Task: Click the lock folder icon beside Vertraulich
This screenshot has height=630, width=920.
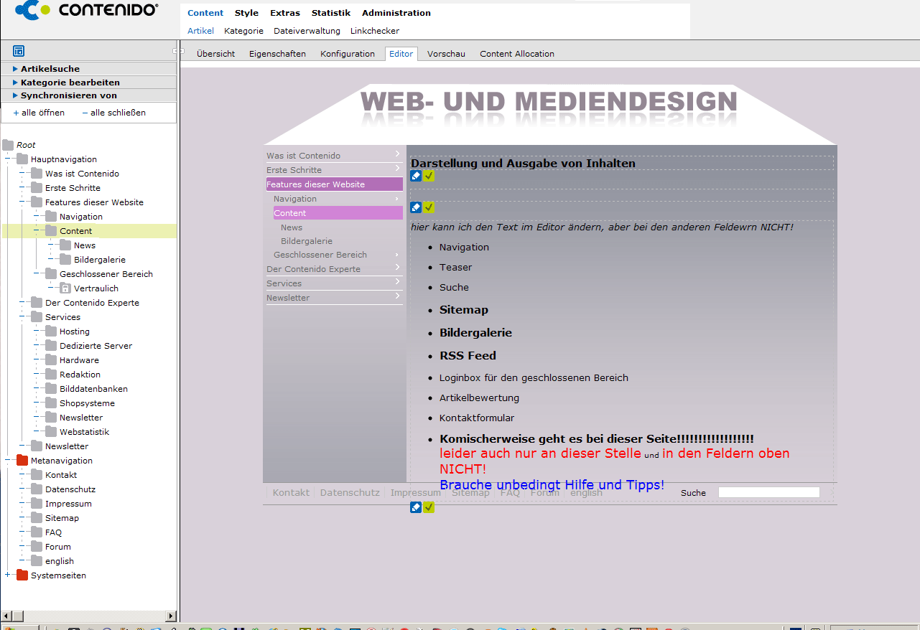Action: (x=65, y=288)
